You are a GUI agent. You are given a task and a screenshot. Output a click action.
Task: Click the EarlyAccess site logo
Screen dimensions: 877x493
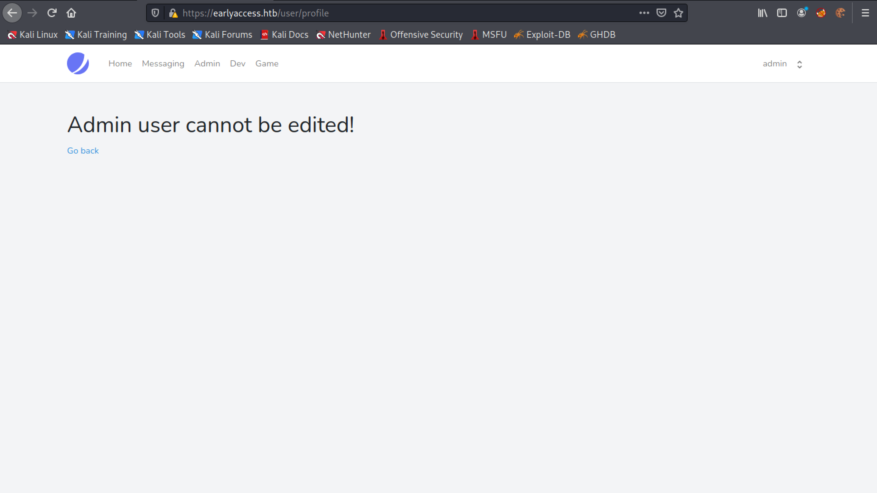78,63
